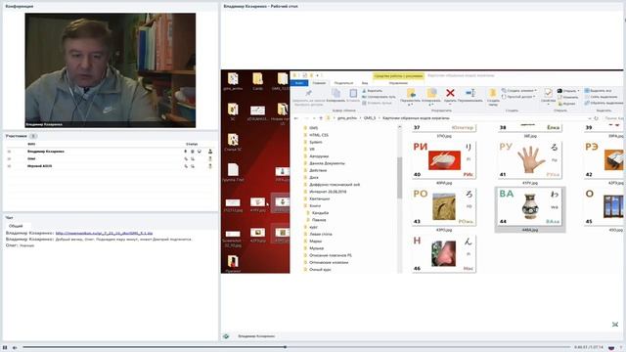The width and height of the screenshot is (626, 352).
Task: Click the Paste clipboard icon in ribbon
Action: point(353,93)
